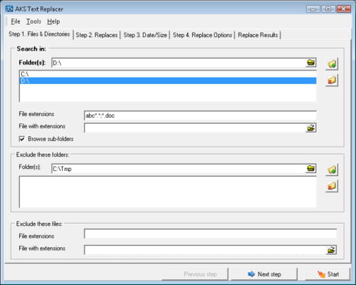The image size is (356, 285).
Task: Open the Help menu
Action: tap(53, 21)
